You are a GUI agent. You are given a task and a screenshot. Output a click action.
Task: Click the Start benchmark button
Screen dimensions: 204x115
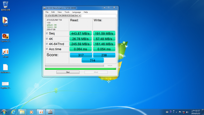(x=68, y=72)
